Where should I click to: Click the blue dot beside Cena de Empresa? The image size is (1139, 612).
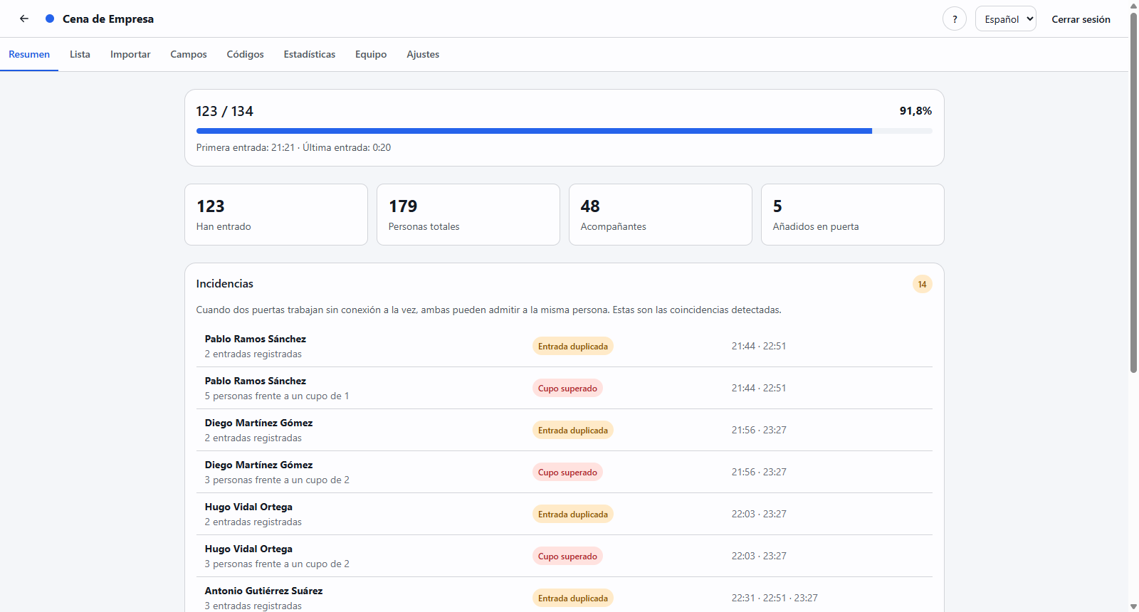(x=50, y=19)
